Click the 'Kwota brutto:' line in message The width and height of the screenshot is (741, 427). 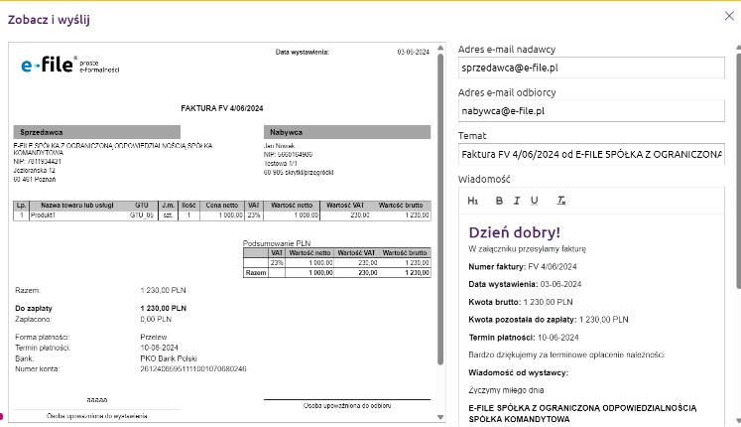coord(521,302)
